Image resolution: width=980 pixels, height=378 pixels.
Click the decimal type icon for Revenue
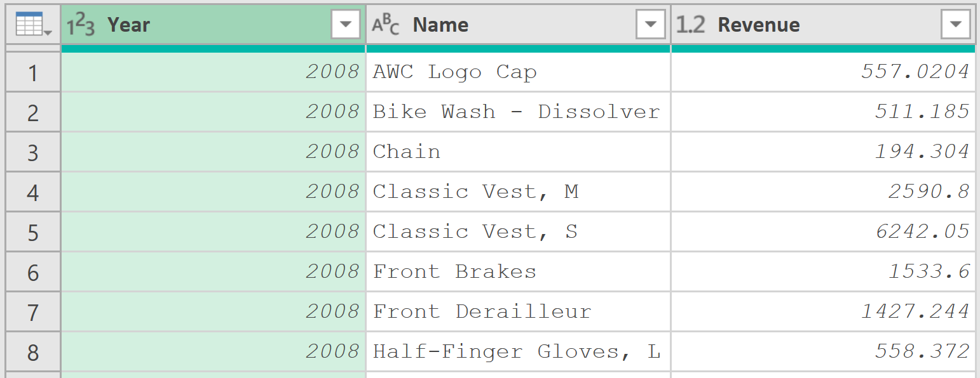pyautogui.click(x=691, y=25)
